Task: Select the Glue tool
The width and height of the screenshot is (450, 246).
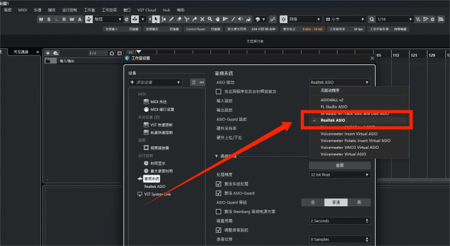Action: (x=195, y=19)
